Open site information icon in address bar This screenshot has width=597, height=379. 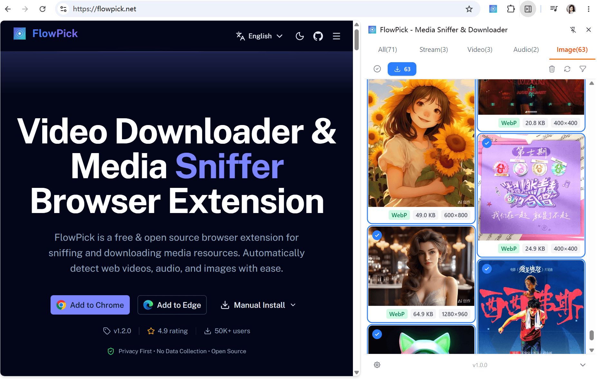pyautogui.click(x=64, y=9)
